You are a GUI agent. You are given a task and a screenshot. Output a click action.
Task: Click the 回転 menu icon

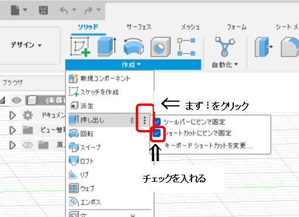pos(73,133)
